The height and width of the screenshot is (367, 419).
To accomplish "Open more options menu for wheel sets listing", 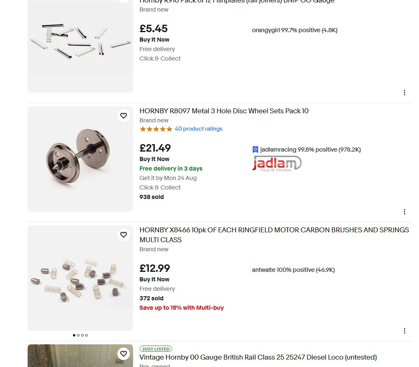I will [x=404, y=212].
